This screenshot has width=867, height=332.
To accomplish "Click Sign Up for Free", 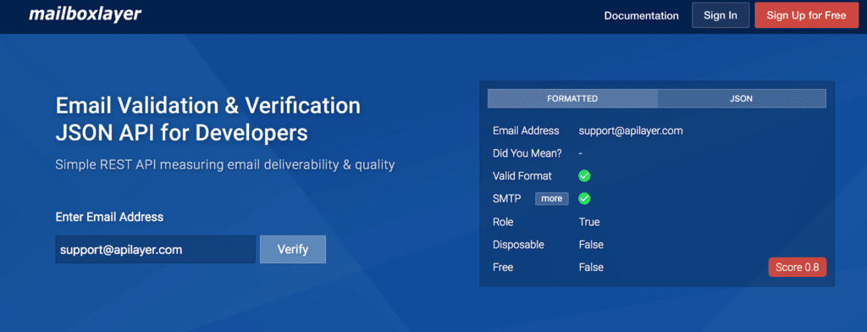I will pyautogui.click(x=806, y=15).
